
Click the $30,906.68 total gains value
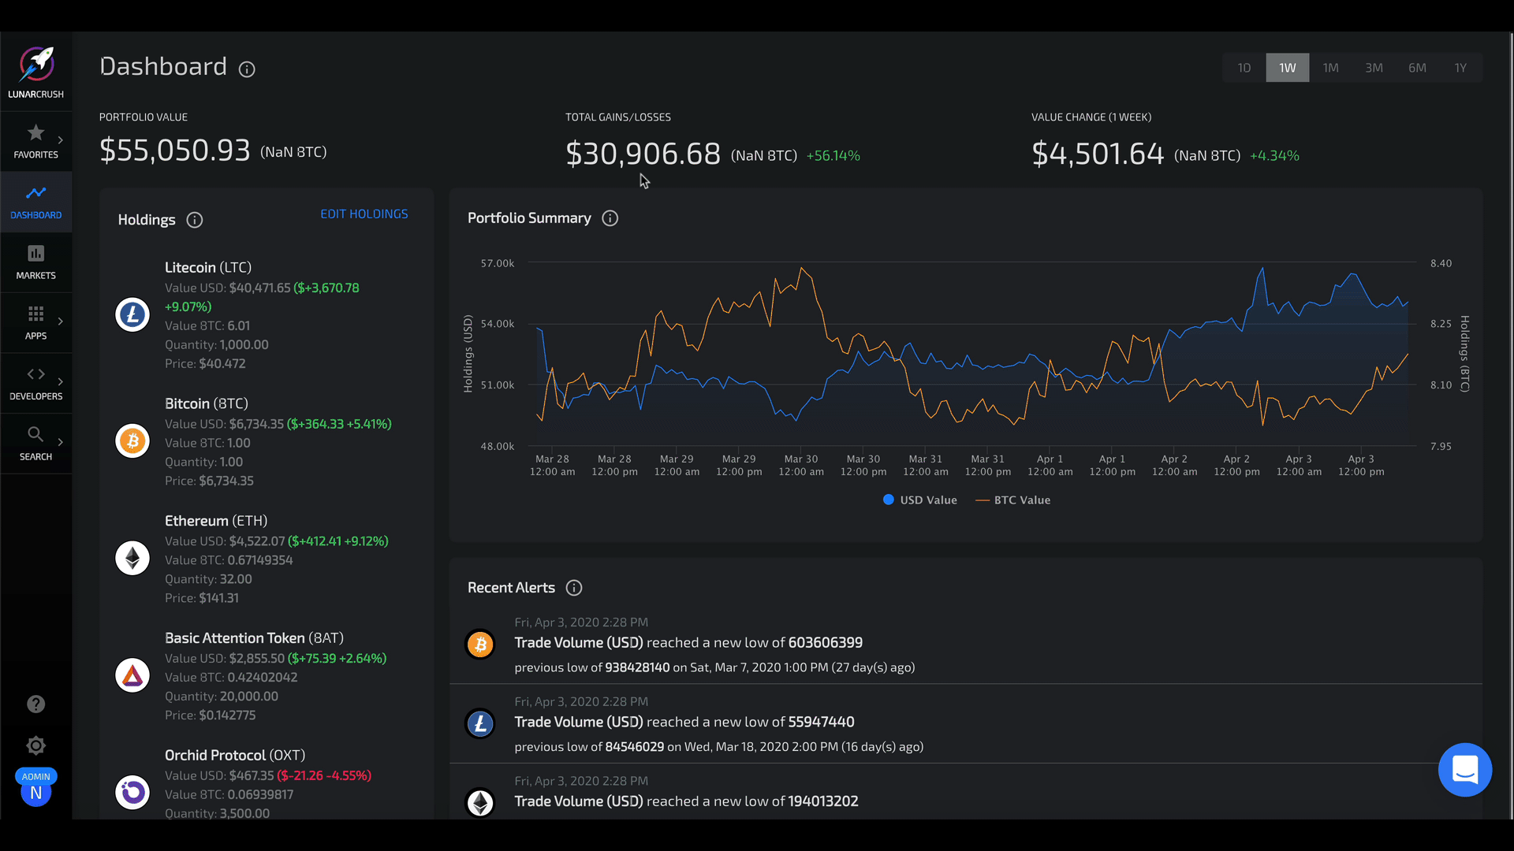[x=643, y=154]
